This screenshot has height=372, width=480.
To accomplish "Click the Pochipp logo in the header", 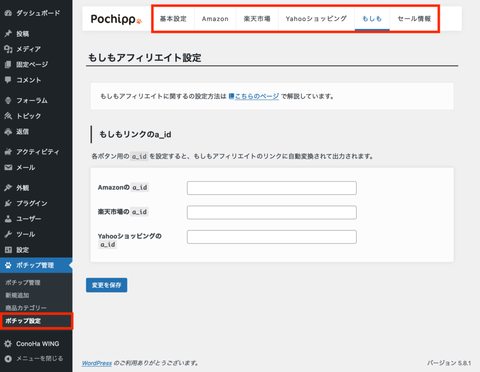I will click(x=116, y=19).
